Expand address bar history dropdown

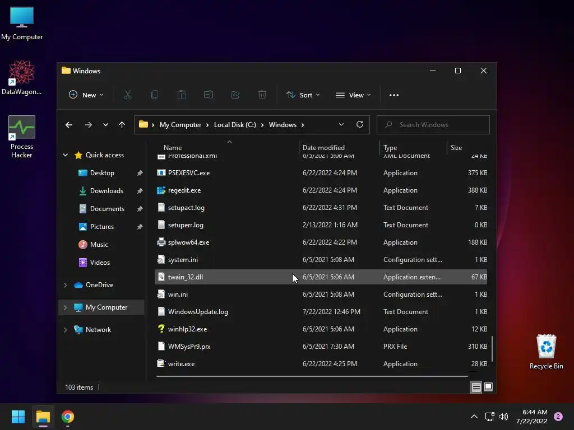(341, 125)
